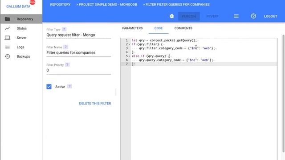Click the 'if (qry.filter)' line
Viewport: 285px width, 160px height.
pos(147,44)
